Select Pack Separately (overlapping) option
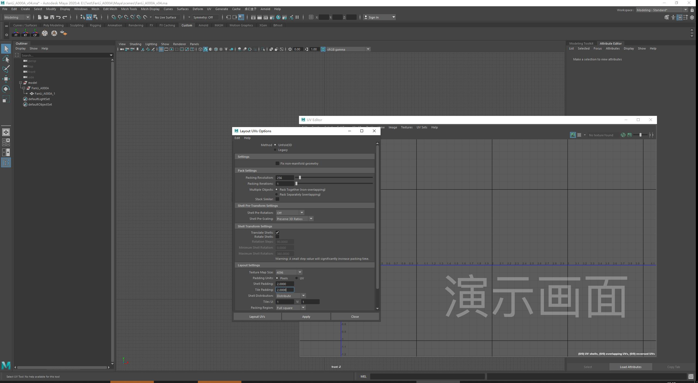This screenshot has width=698, height=383. pos(277,194)
